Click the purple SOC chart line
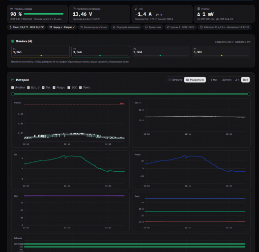The height and width of the screenshot is (252, 259). click(x=74, y=196)
